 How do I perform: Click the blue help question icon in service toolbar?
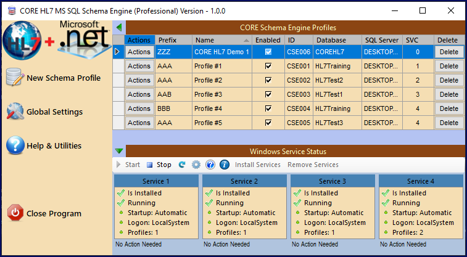point(210,165)
